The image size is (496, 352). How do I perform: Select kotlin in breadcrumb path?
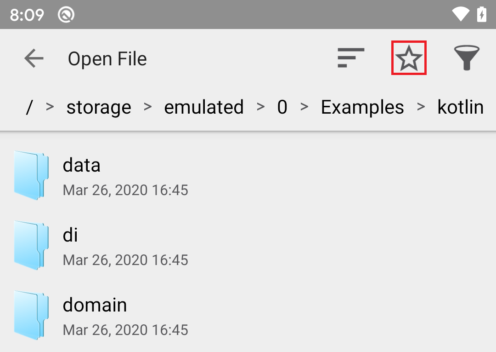click(x=460, y=107)
